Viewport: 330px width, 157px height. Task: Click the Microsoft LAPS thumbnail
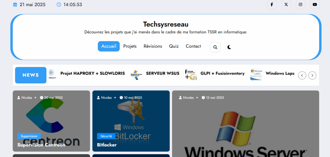[256, 74]
